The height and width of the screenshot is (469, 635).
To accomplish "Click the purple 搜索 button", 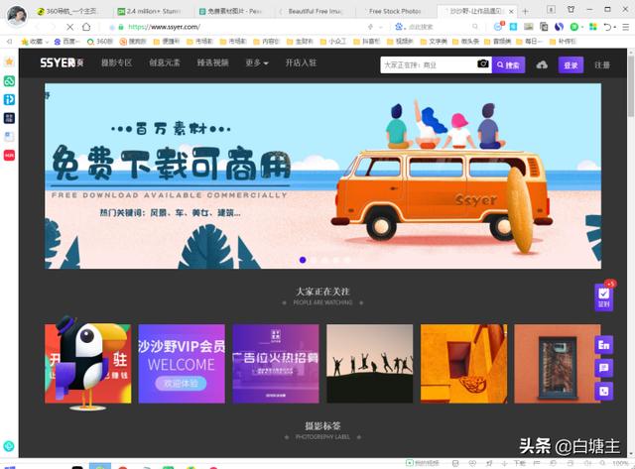I will (508, 64).
